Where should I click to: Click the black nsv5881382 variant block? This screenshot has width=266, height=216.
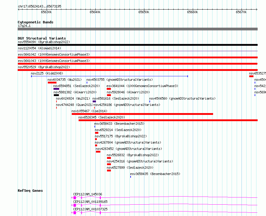(x=56, y=95)
